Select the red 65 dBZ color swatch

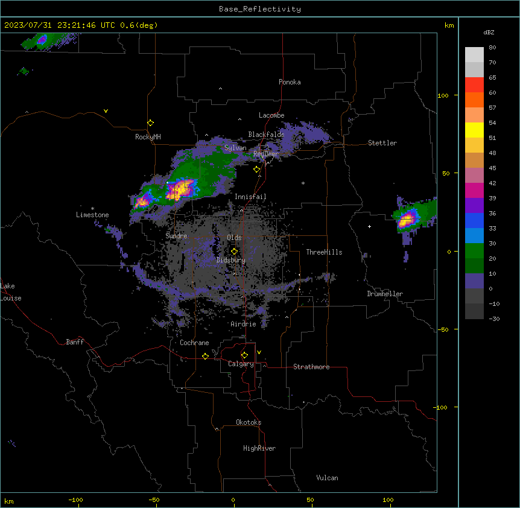pyautogui.click(x=474, y=84)
